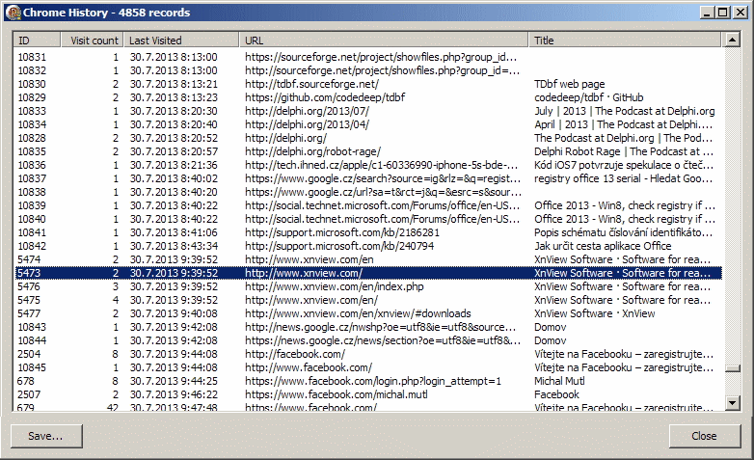Select the row with ID 10840
The height and width of the screenshot is (460, 754).
pos(368,219)
